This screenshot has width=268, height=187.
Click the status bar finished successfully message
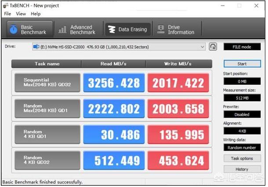click(42, 182)
